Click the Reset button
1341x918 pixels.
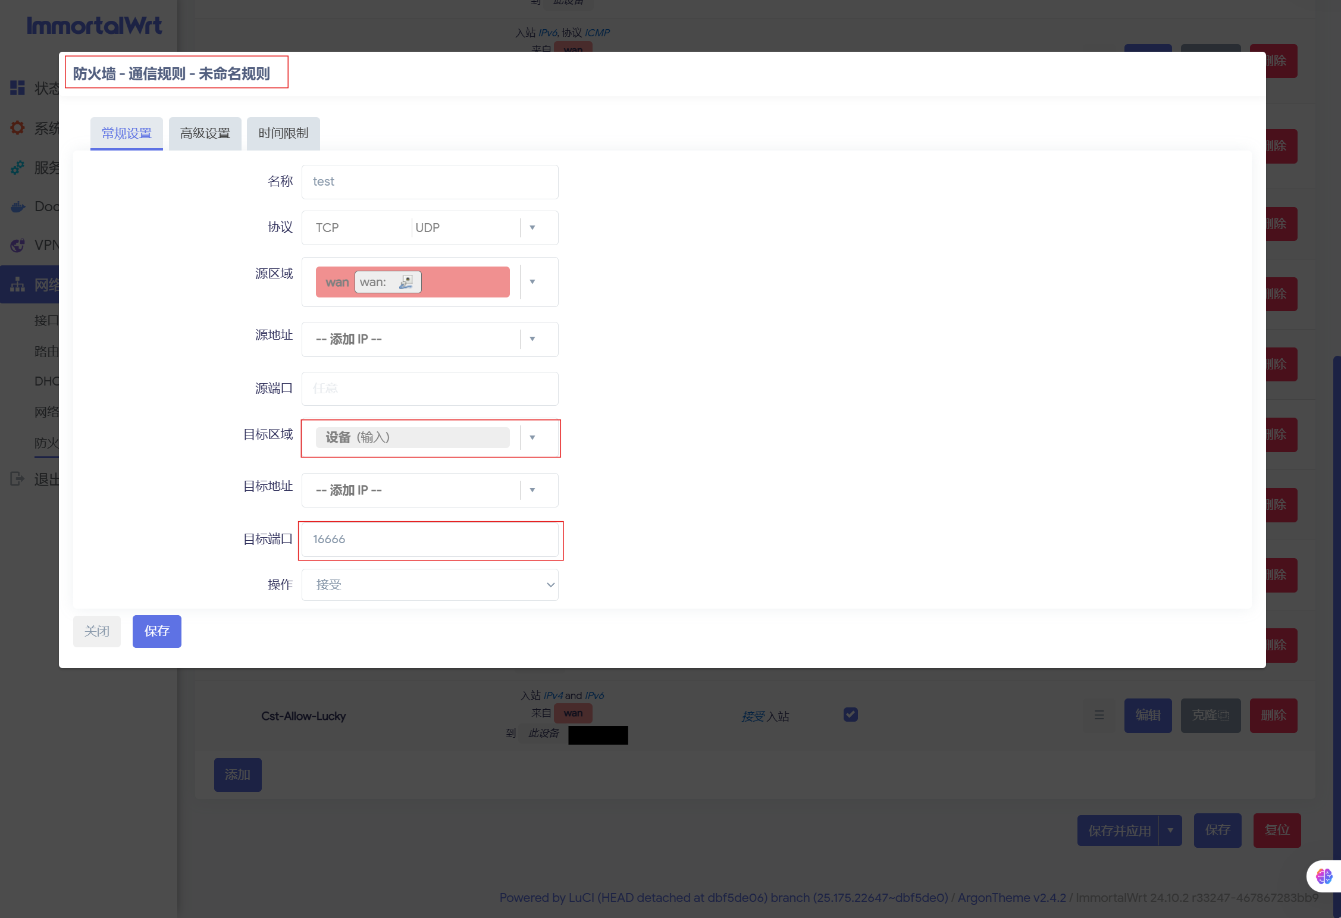click(x=1277, y=830)
